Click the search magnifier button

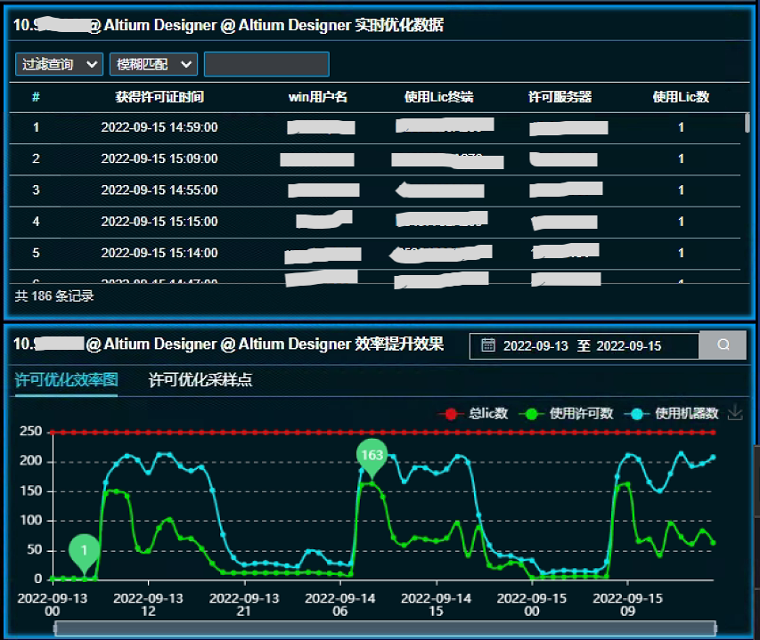click(x=723, y=344)
